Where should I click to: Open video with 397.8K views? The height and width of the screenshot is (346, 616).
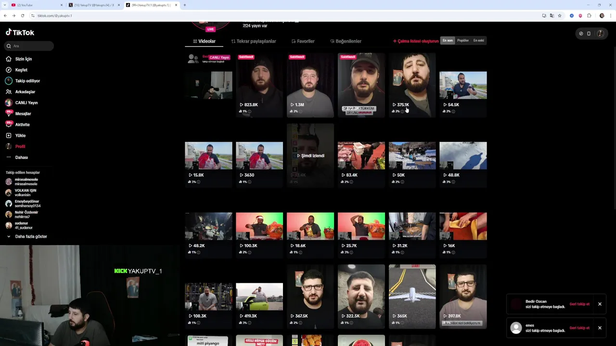click(463, 297)
